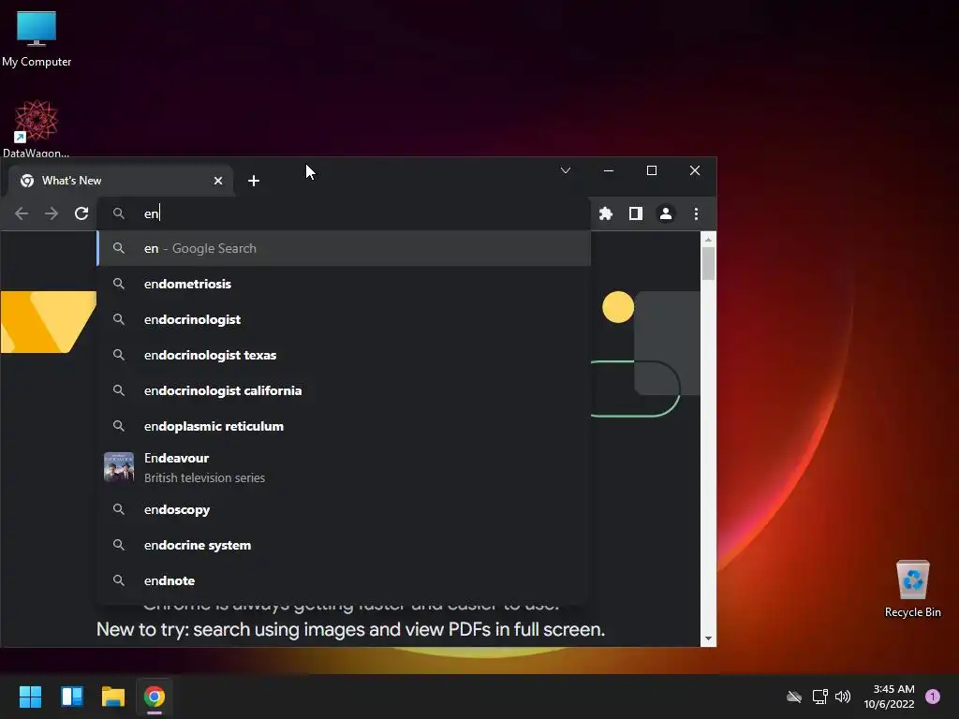Image resolution: width=959 pixels, height=719 pixels.
Task: Open the Chrome profile avatar menu
Action: point(666,213)
